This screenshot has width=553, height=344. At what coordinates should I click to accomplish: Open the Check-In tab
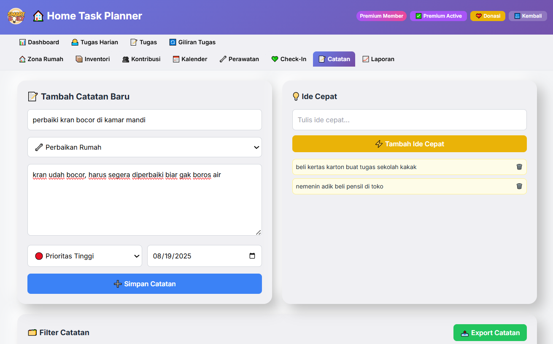(289, 59)
